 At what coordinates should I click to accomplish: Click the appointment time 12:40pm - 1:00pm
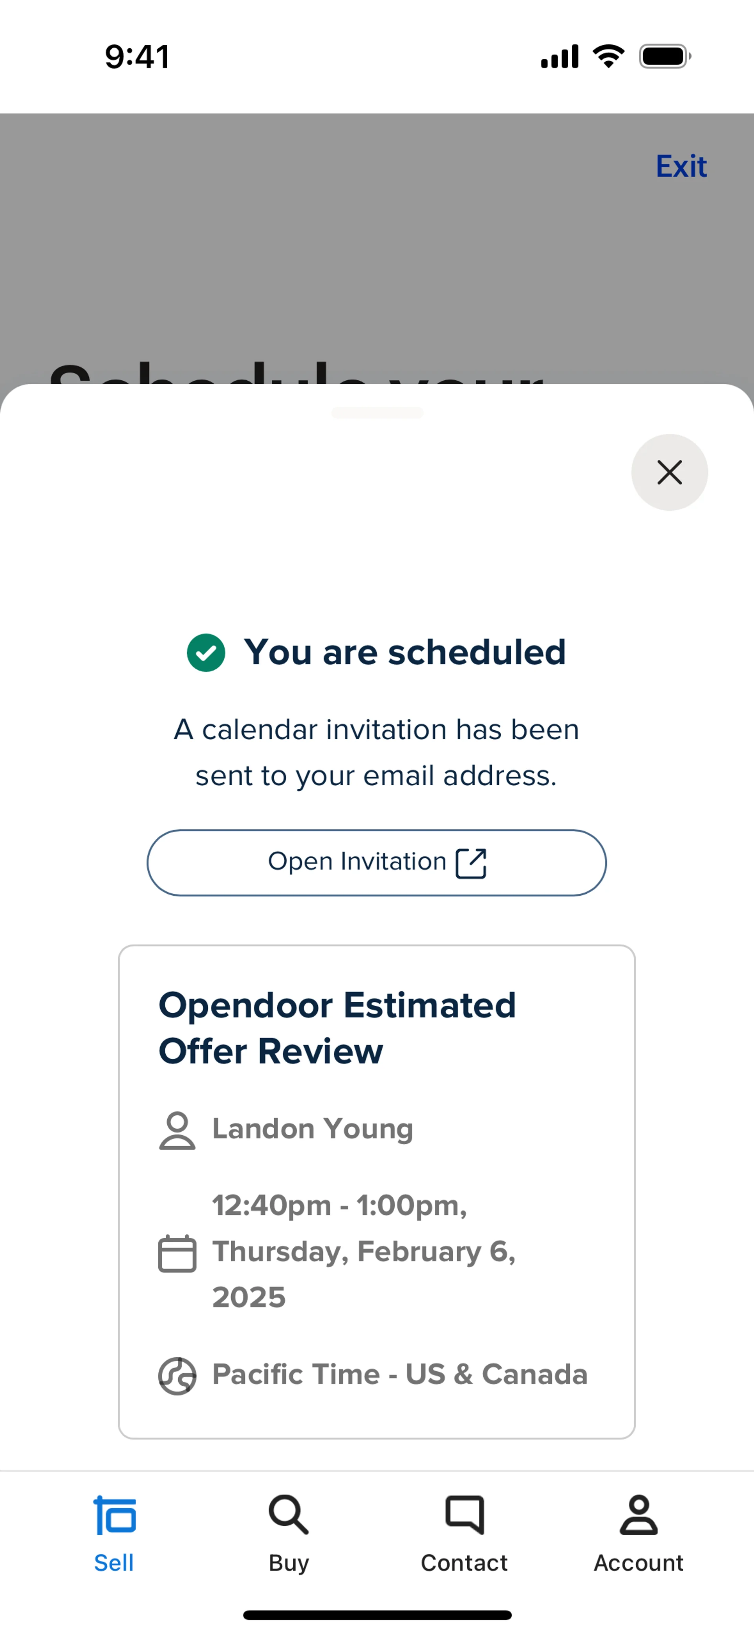click(x=340, y=1205)
